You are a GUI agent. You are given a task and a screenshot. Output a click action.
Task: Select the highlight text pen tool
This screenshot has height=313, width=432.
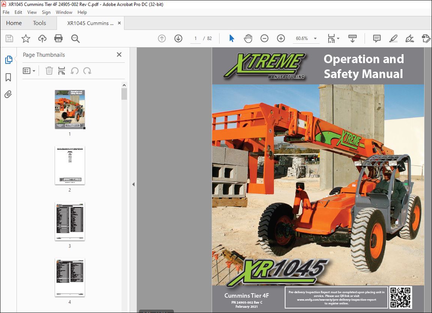(393, 38)
